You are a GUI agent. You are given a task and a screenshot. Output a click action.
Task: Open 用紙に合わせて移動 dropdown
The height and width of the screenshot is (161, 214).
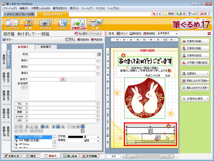coord(195,81)
